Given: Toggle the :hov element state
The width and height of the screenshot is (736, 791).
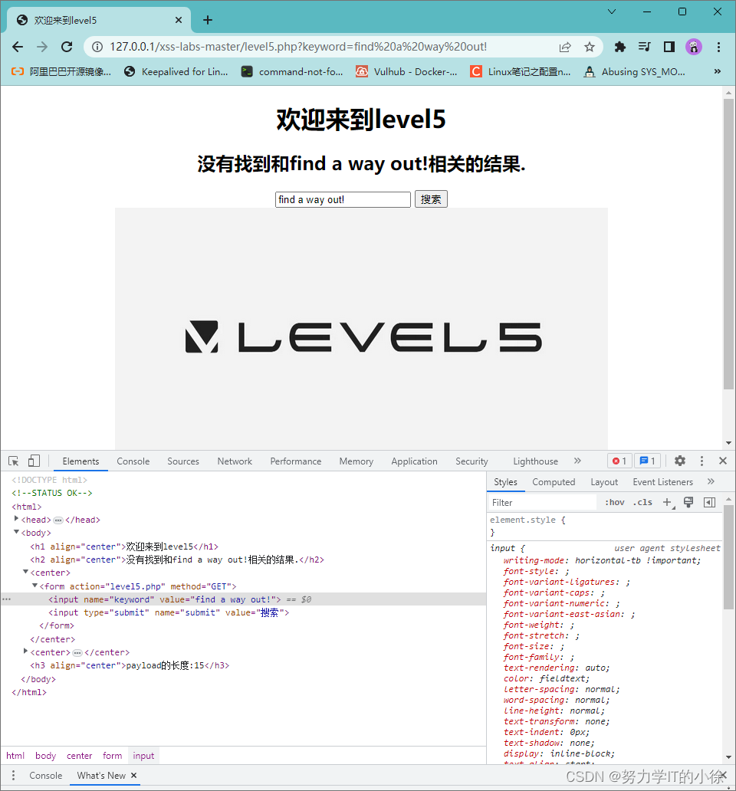Looking at the screenshot, I should (x=614, y=503).
